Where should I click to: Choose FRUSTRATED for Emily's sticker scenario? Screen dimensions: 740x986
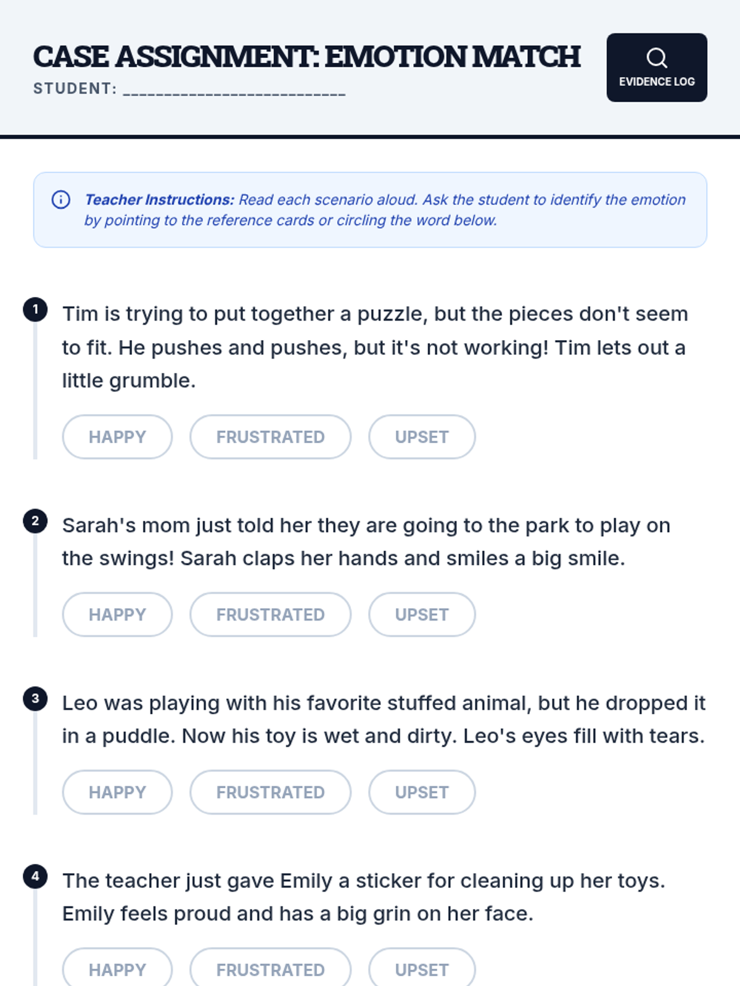[x=270, y=969]
